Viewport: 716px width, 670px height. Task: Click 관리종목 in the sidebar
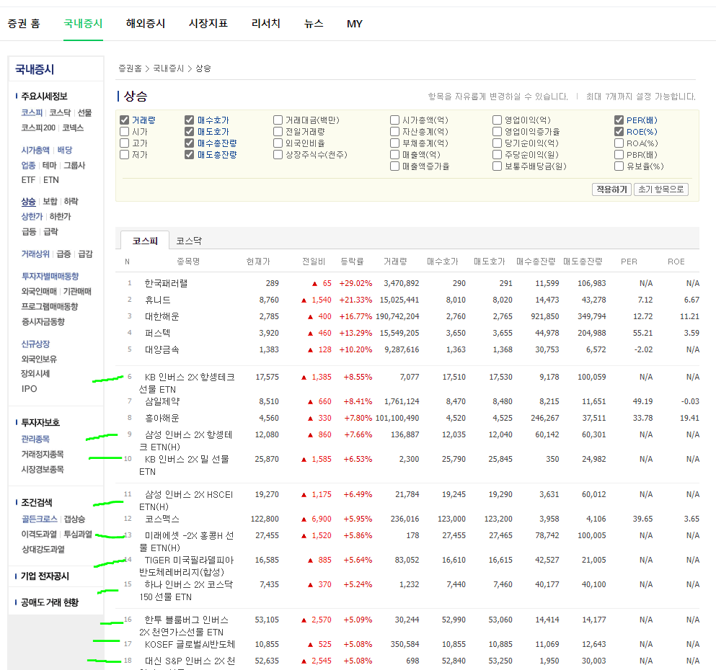tap(35, 439)
